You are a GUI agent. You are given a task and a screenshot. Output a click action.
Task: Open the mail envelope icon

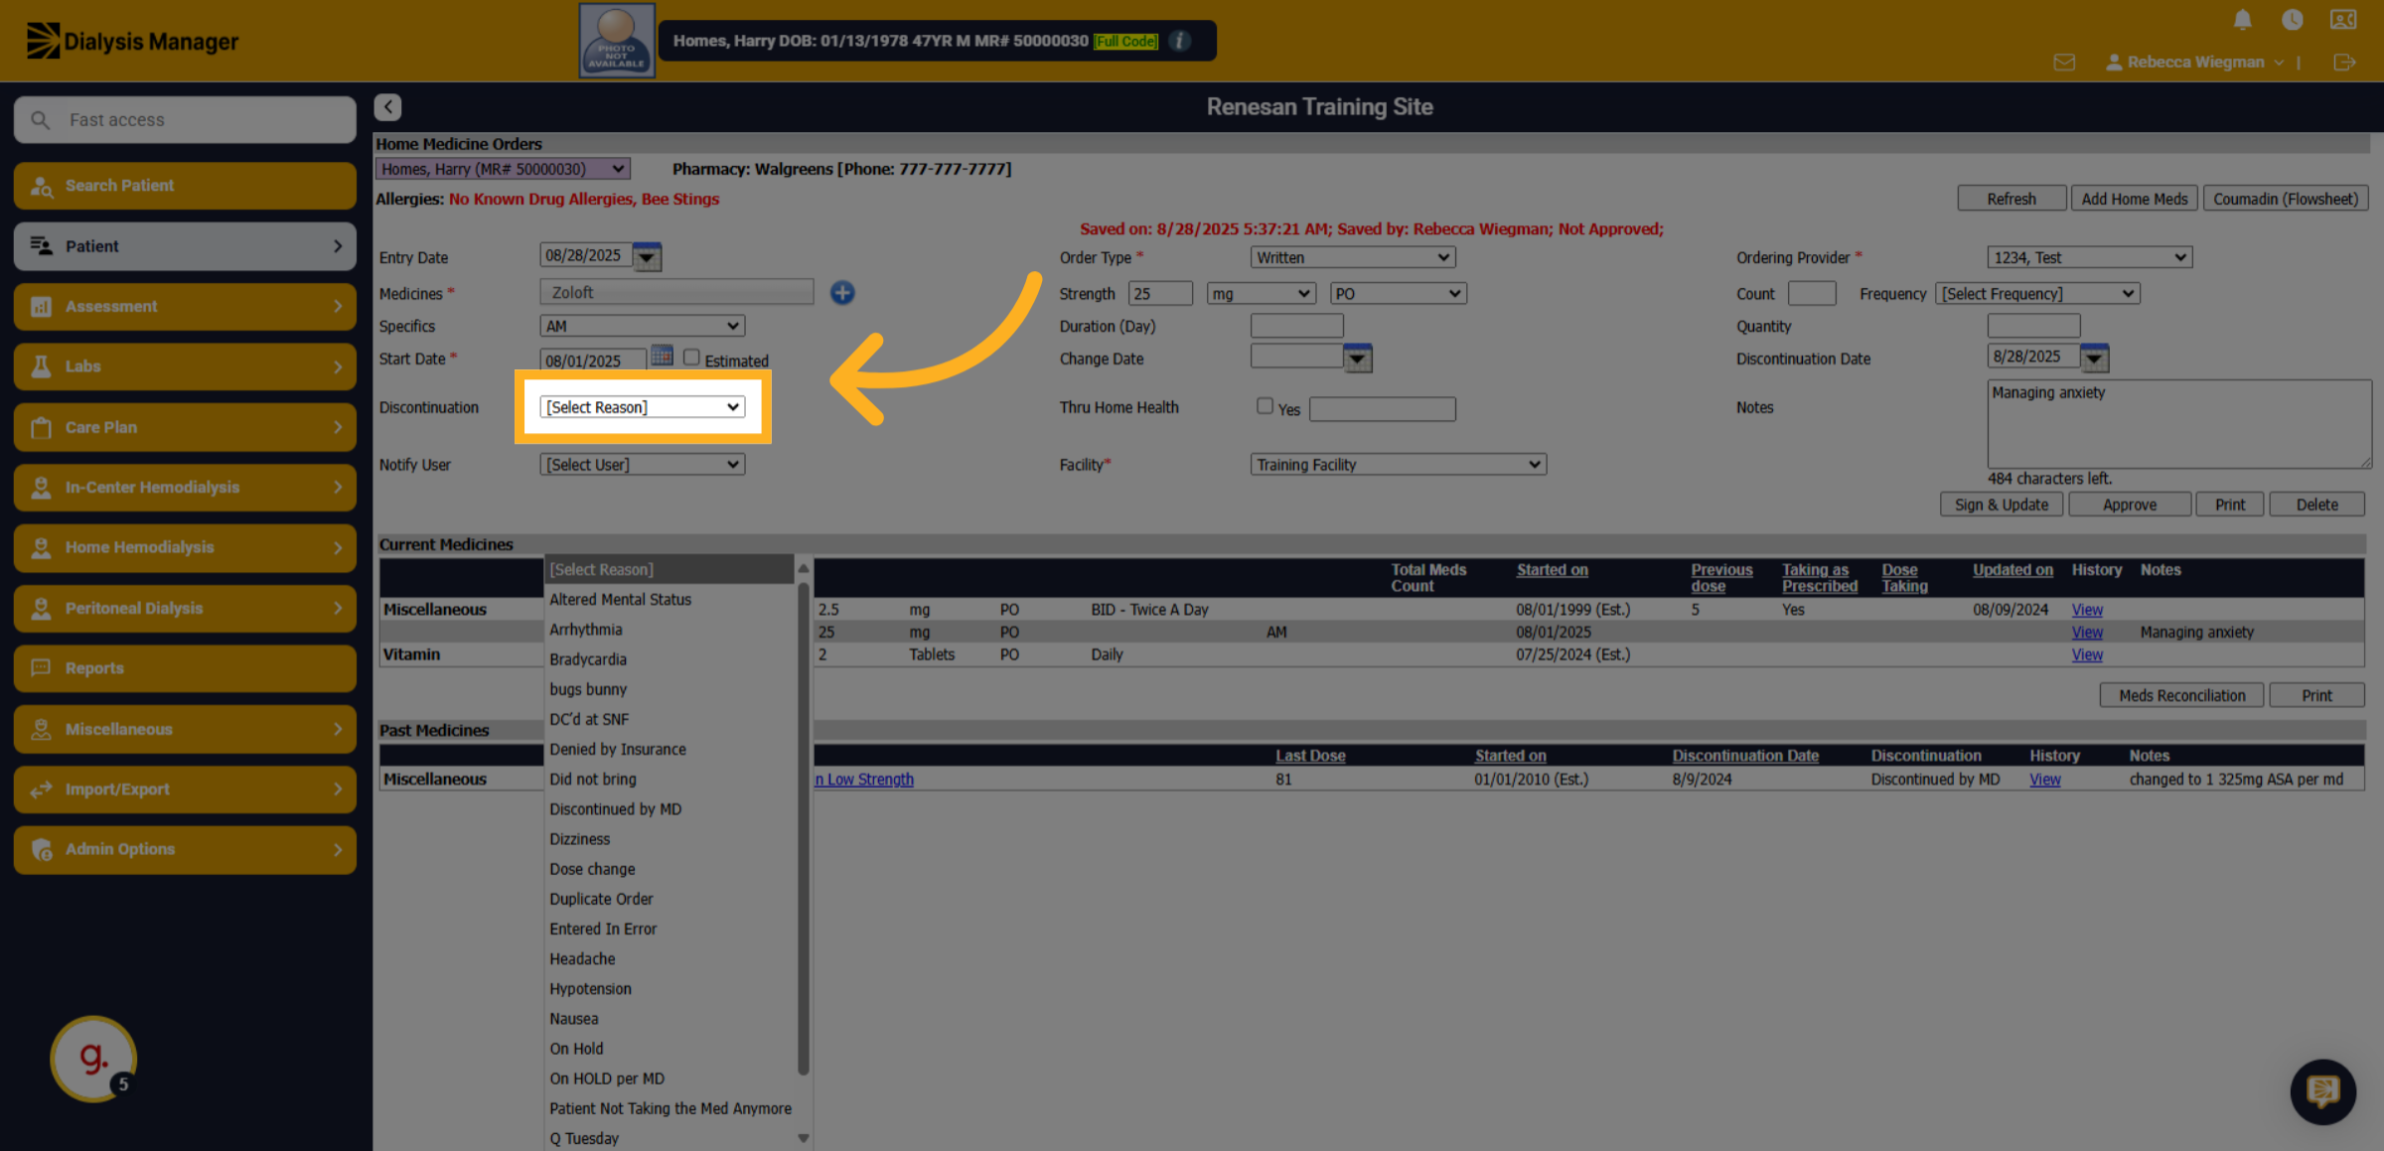coord(2064,63)
